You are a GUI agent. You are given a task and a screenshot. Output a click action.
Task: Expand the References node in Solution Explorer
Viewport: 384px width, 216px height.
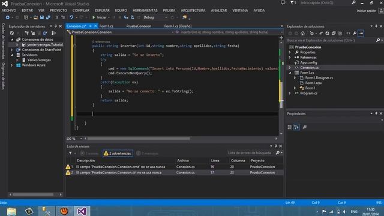[x=290, y=58]
